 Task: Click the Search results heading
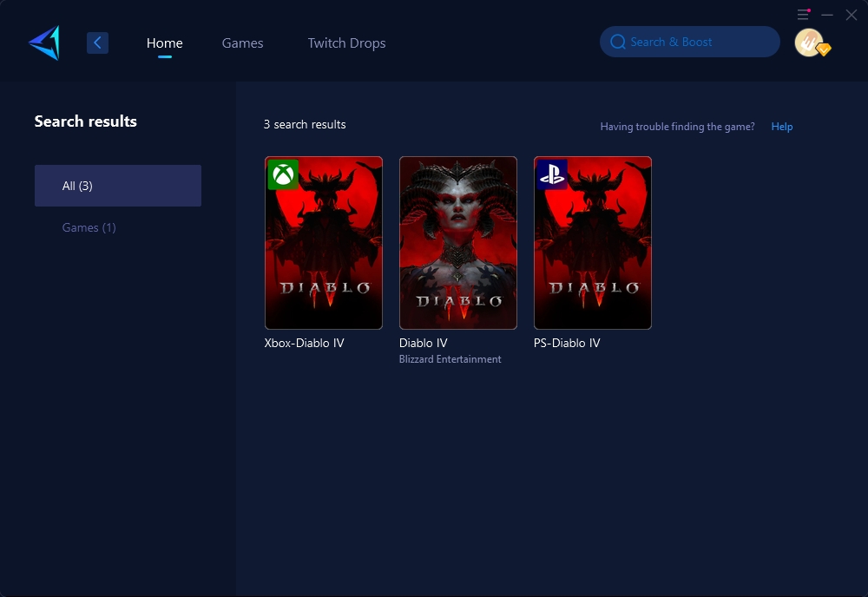point(86,121)
